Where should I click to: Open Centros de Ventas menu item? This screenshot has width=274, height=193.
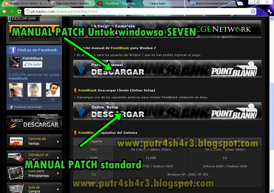tap(34, 141)
